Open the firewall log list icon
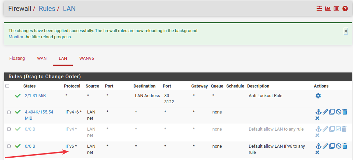Viewport: 353px width, 160px height. point(337,9)
